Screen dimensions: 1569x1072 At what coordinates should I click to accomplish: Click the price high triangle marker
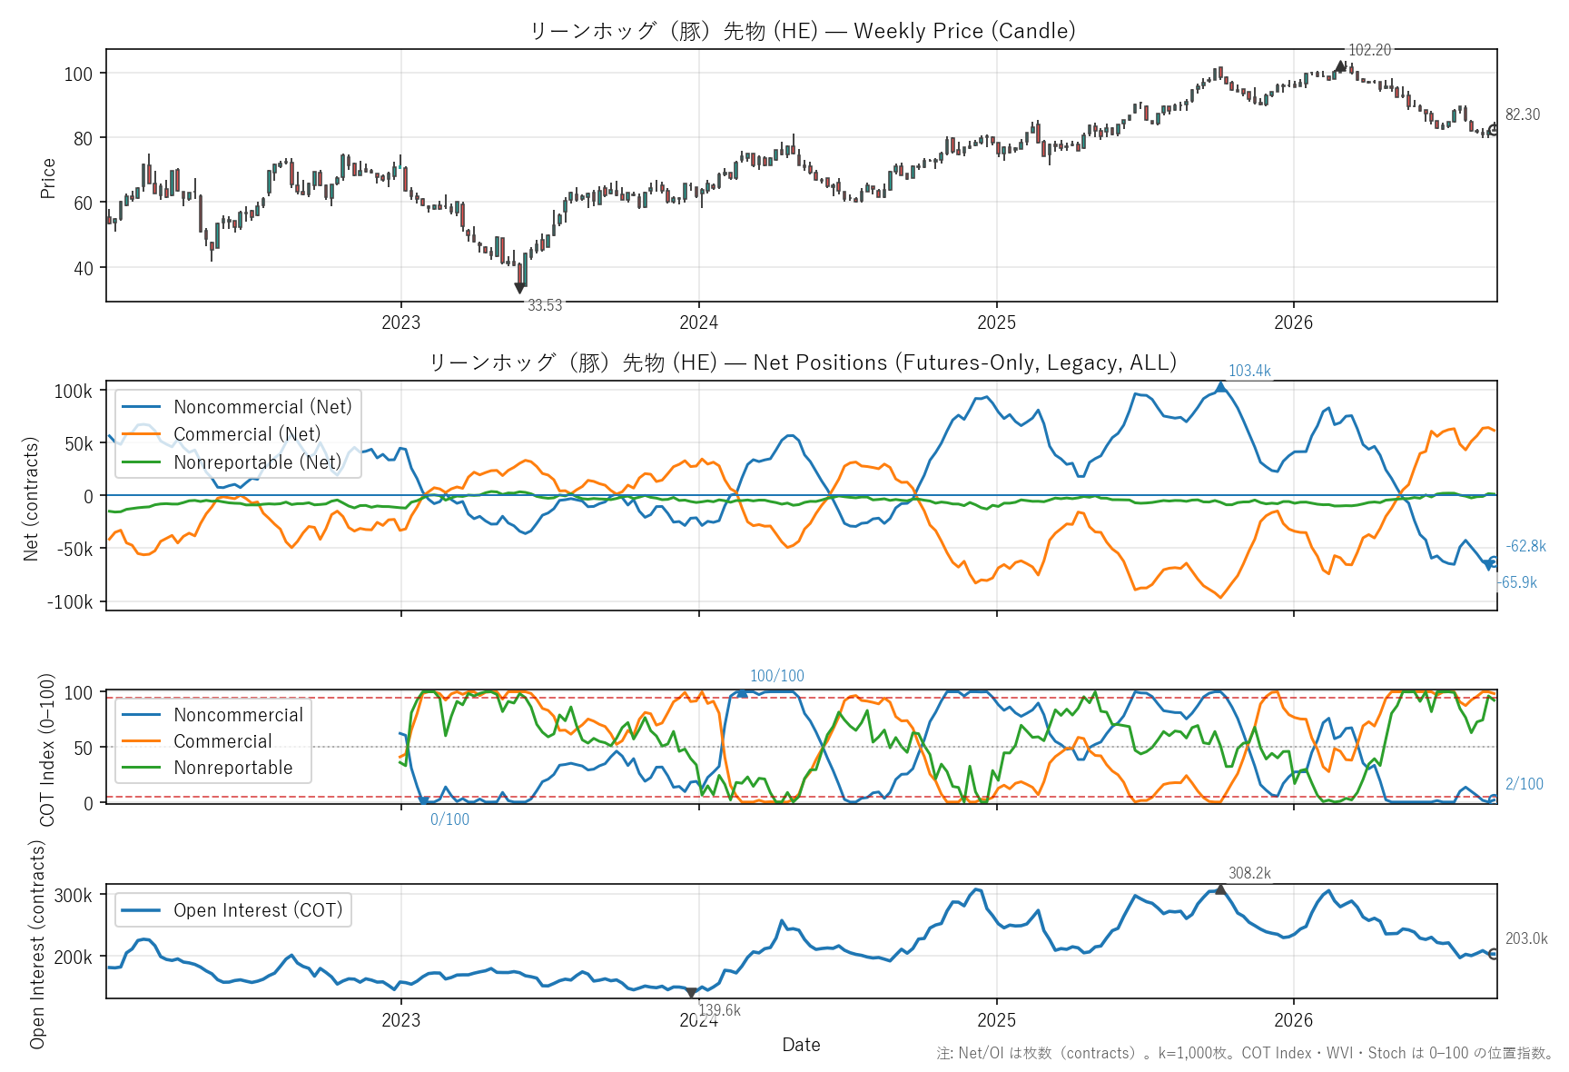(1340, 66)
